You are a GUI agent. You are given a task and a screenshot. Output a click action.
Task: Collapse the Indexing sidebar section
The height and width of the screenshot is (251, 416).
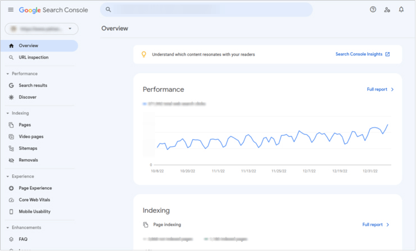(8, 113)
